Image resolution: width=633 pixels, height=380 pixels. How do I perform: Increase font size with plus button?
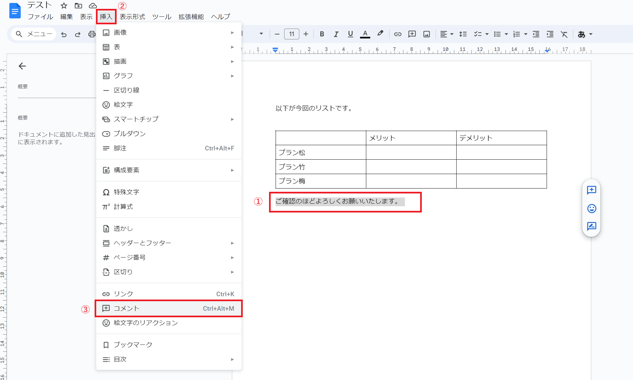306,34
